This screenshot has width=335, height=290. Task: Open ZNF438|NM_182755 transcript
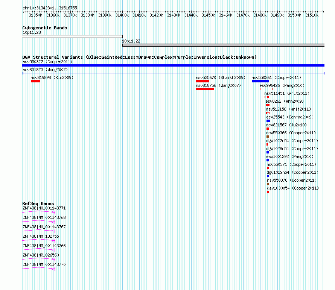click(x=39, y=240)
